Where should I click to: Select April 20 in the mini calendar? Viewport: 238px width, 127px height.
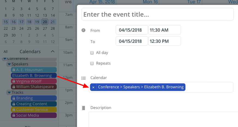45,22
